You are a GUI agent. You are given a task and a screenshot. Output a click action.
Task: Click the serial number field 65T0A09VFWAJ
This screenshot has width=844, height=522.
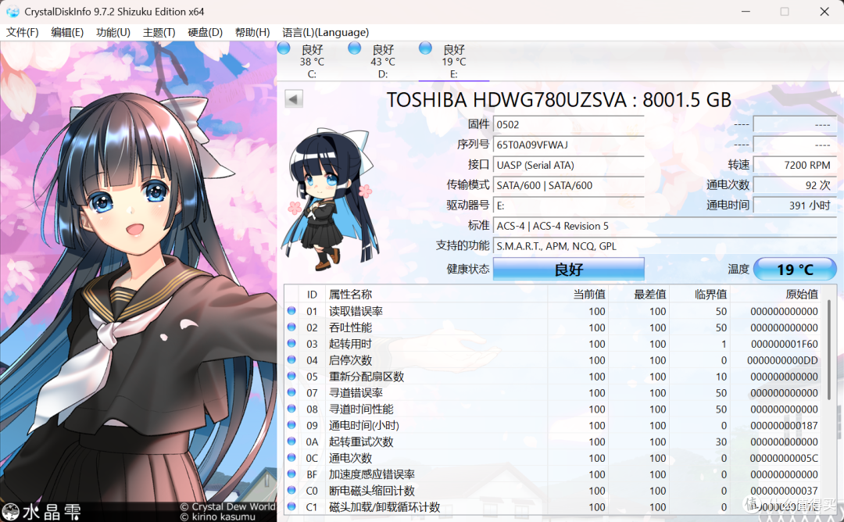pyautogui.click(x=568, y=145)
